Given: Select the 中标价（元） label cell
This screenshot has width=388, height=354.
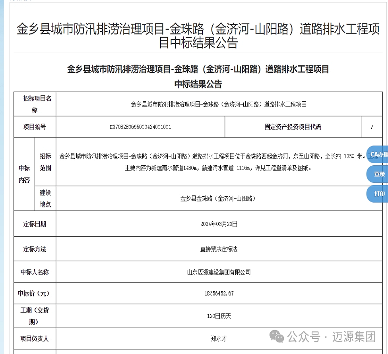Looking at the screenshot, I should point(35,293).
